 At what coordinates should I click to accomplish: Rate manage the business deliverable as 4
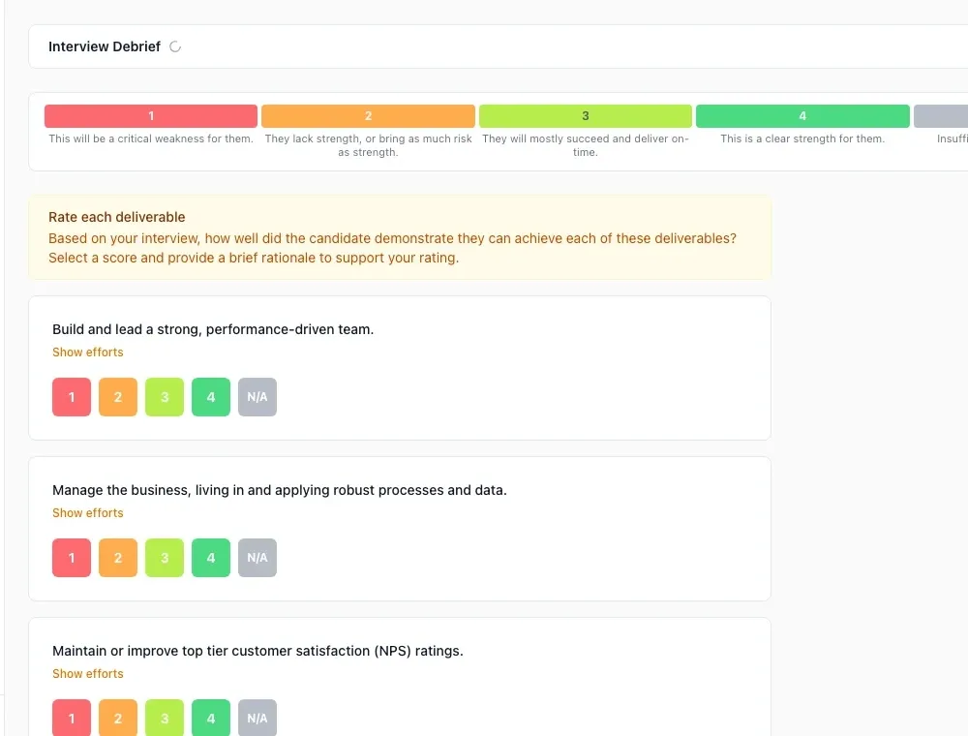click(210, 558)
